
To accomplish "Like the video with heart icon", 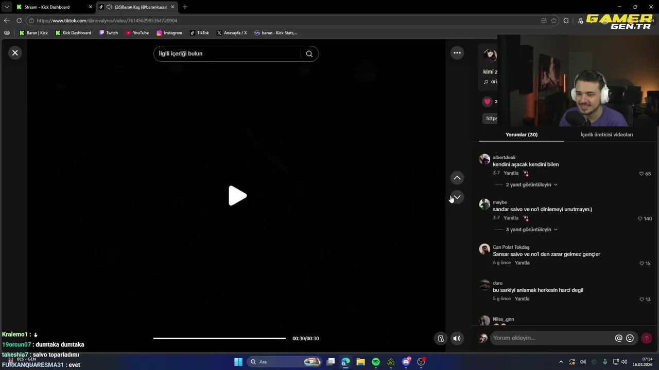I will pos(488,102).
